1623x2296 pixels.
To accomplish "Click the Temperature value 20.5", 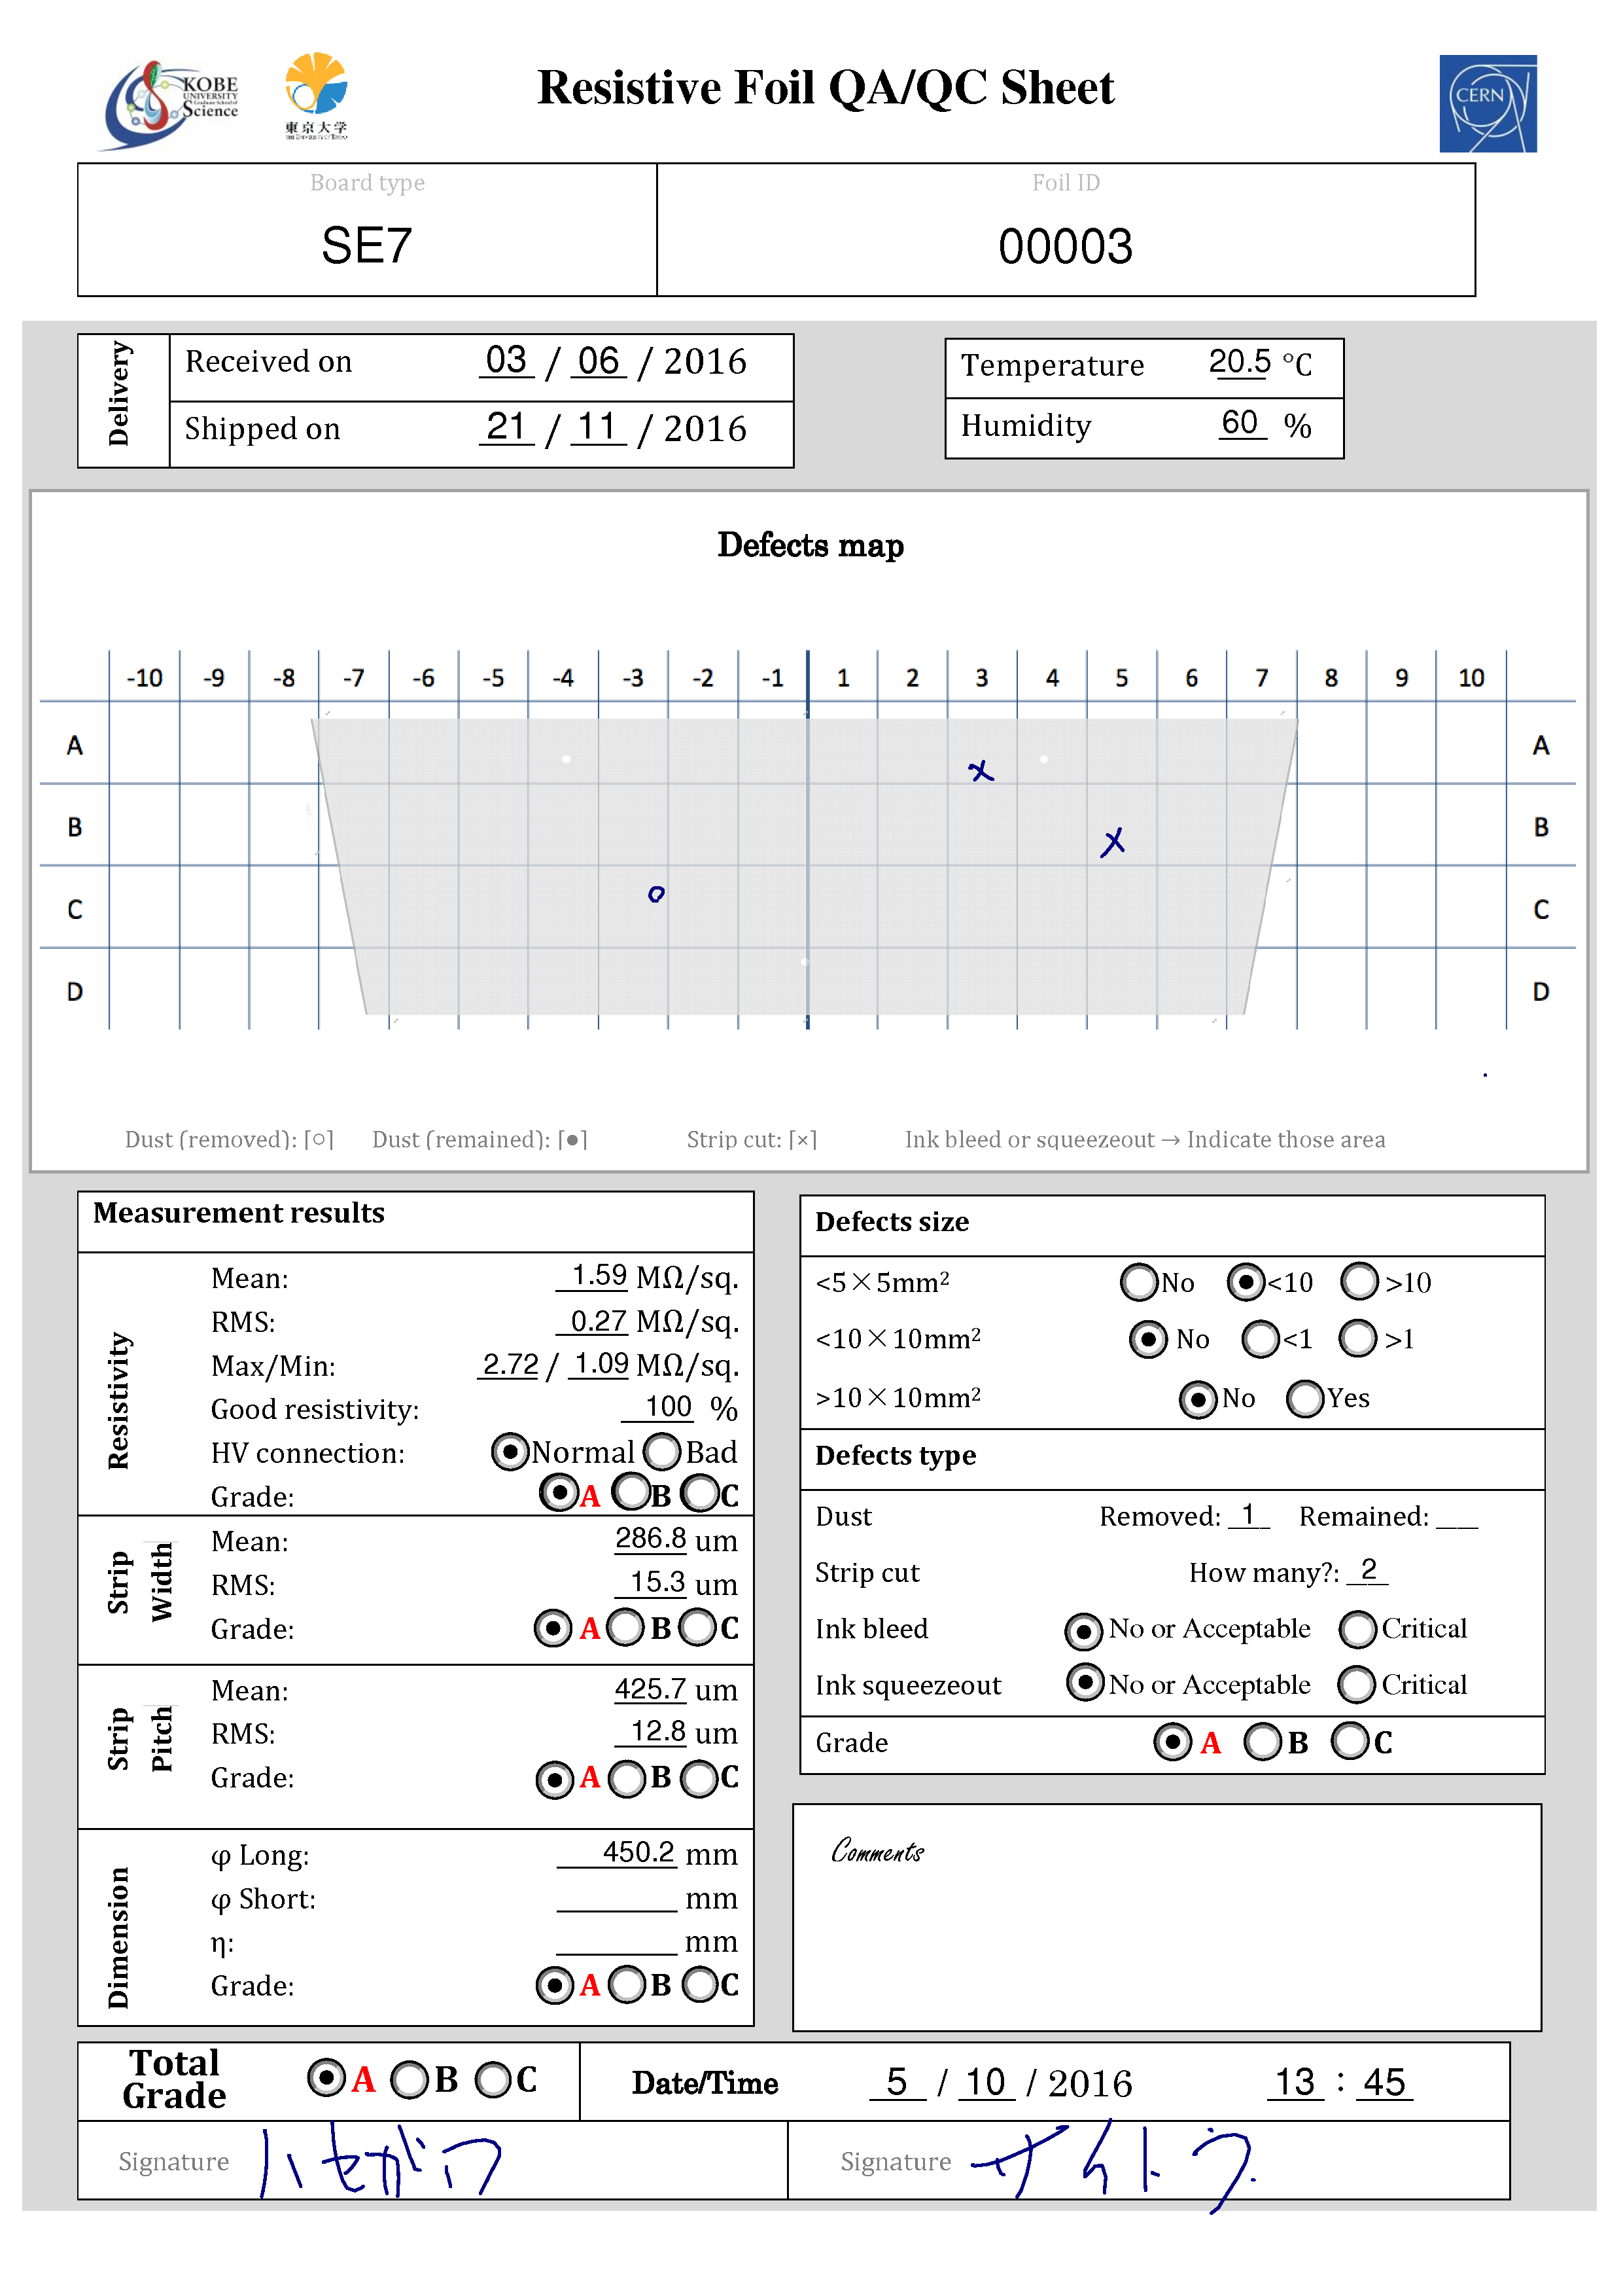I will (1239, 362).
